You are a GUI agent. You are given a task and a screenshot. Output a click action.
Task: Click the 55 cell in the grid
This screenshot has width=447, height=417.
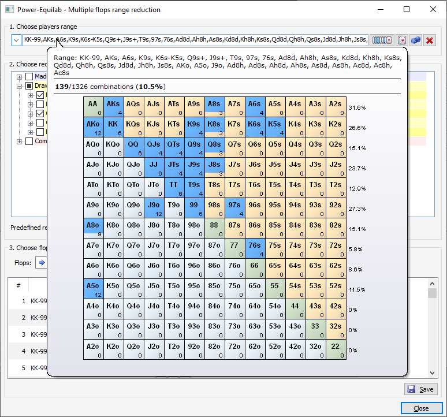[x=275, y=289]
